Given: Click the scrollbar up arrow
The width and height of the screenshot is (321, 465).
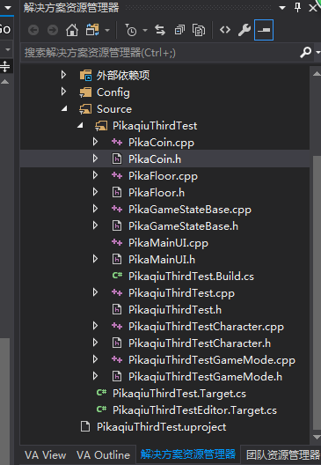Looking at the screenshot, I should pyautogui.click(x=317, y=74).
